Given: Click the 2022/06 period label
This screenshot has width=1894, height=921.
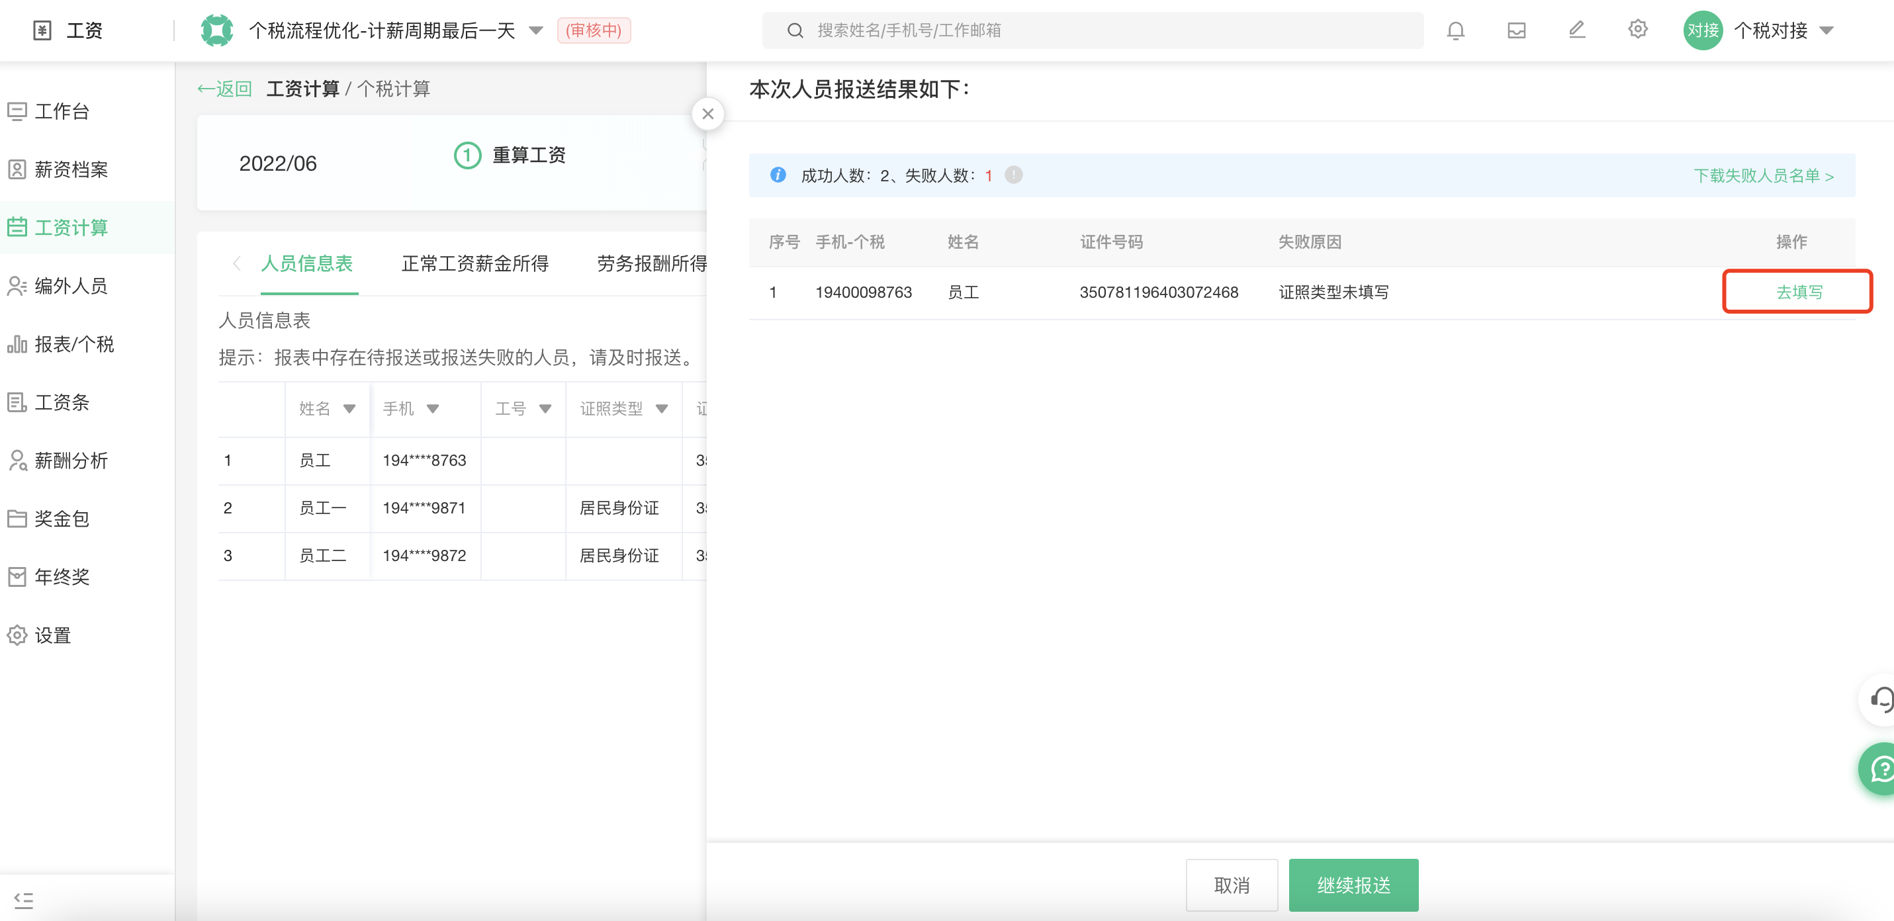Looking at the screenshot, I should pyautogui.click(x=278, y=163).
